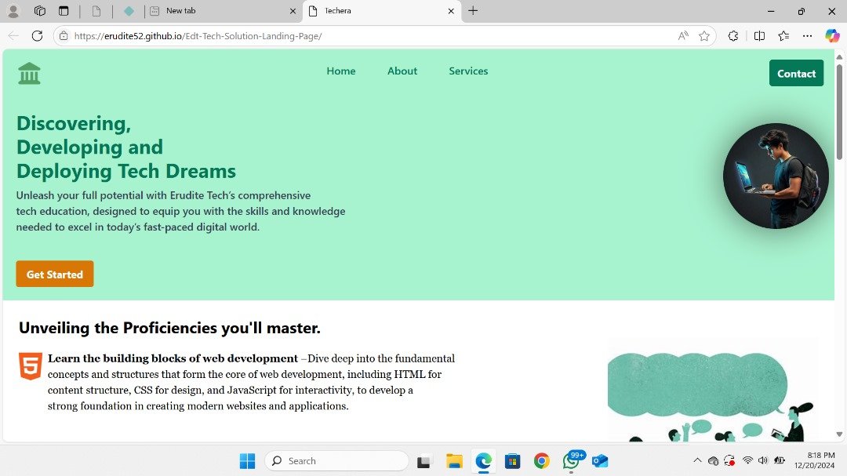Click the Erudite Tech bank logo
Screen dimensions: 847x476
(29, 72)
